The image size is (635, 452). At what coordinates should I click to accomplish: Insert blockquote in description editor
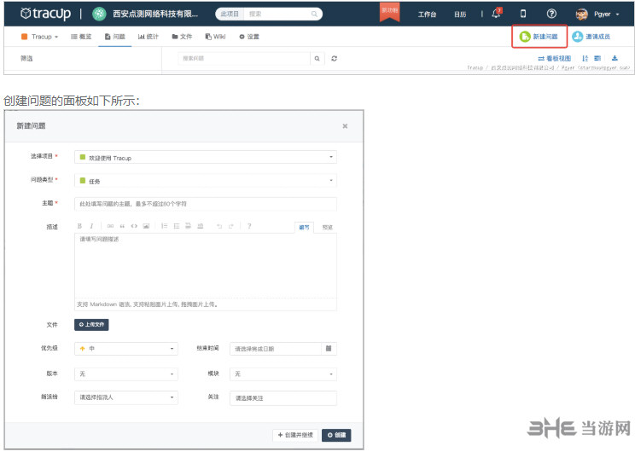point(122,226)
